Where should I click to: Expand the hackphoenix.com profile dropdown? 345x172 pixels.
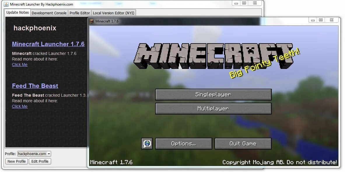point(34,154)
